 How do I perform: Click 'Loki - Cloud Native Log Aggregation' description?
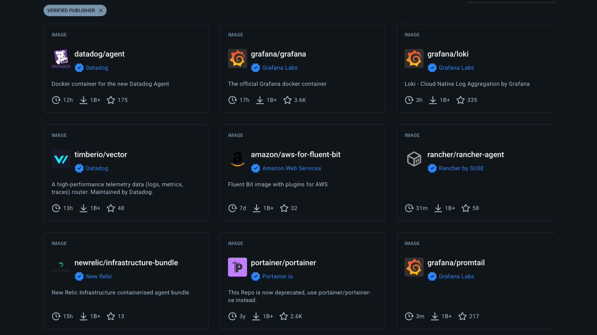pos(467,84)
